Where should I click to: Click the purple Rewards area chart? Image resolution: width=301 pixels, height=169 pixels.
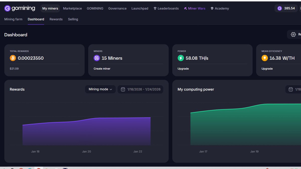pyautogui.click(x=87, y=131)
